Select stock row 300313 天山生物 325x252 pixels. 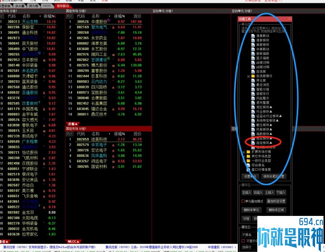(x=28, y=22)
